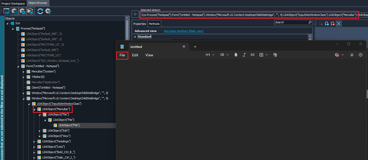Select the Object Browser tab
Viewport: 368px width, 160px height.
tap(38, 3)
